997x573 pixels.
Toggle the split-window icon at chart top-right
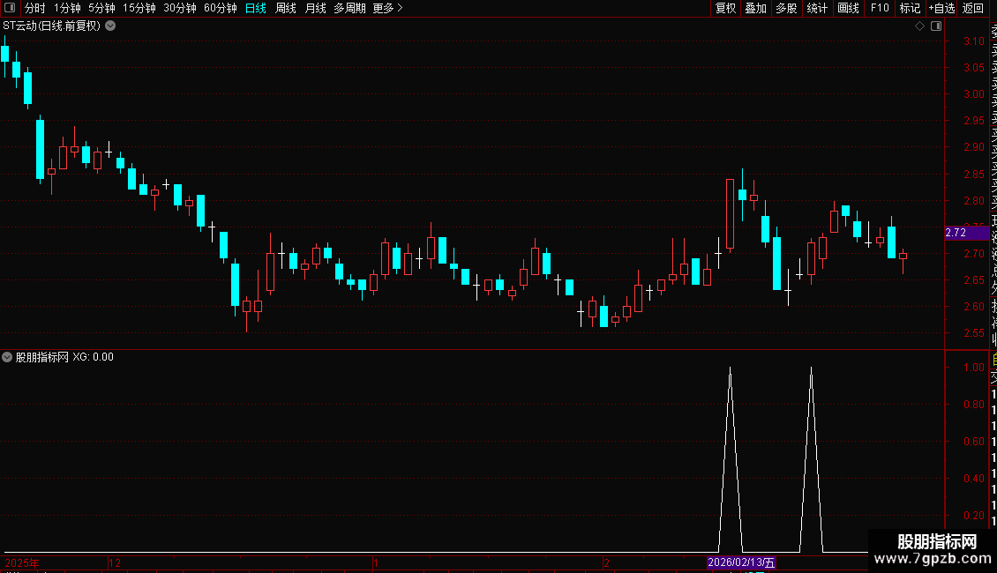tap(936, 26)
